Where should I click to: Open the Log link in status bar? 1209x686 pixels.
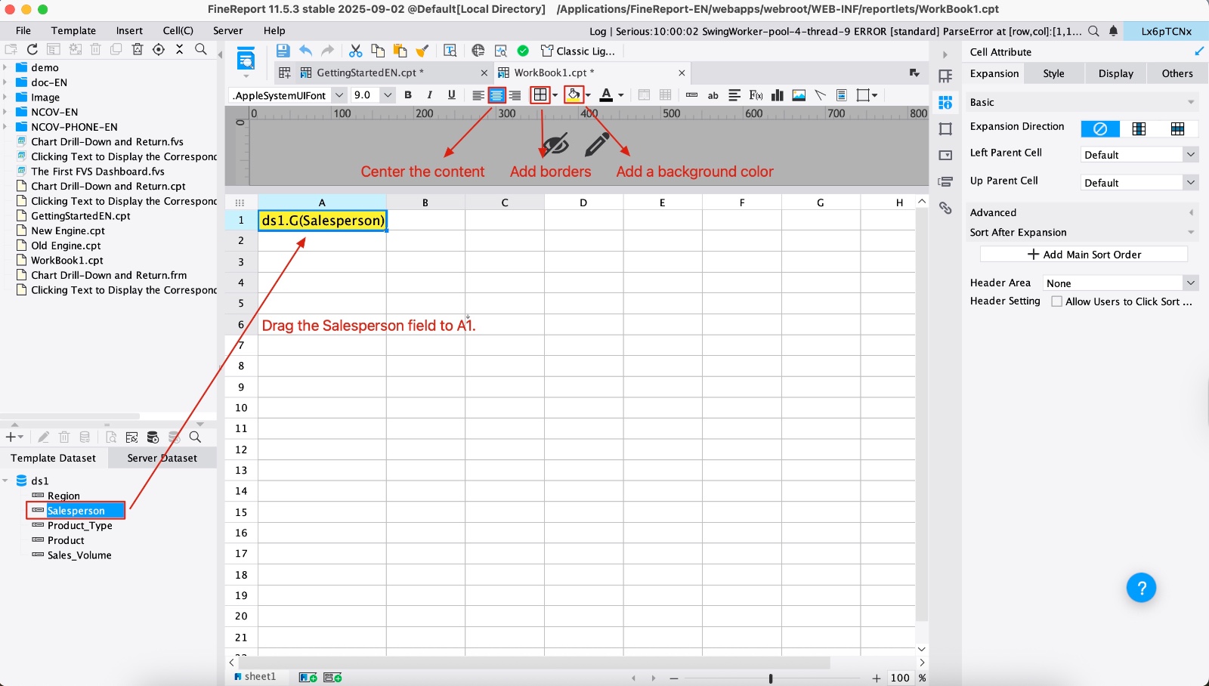(x=598, y=31)
